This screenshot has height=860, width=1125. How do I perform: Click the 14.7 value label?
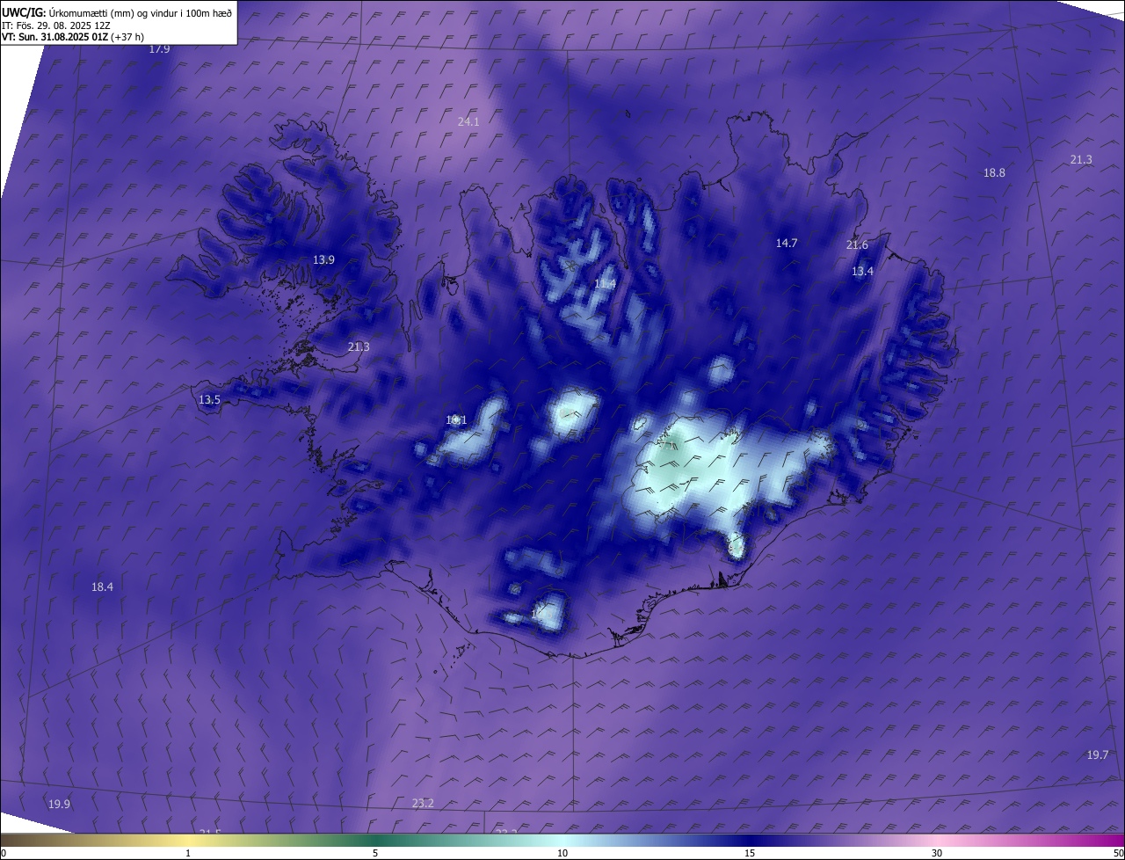(x=786, y=243)
